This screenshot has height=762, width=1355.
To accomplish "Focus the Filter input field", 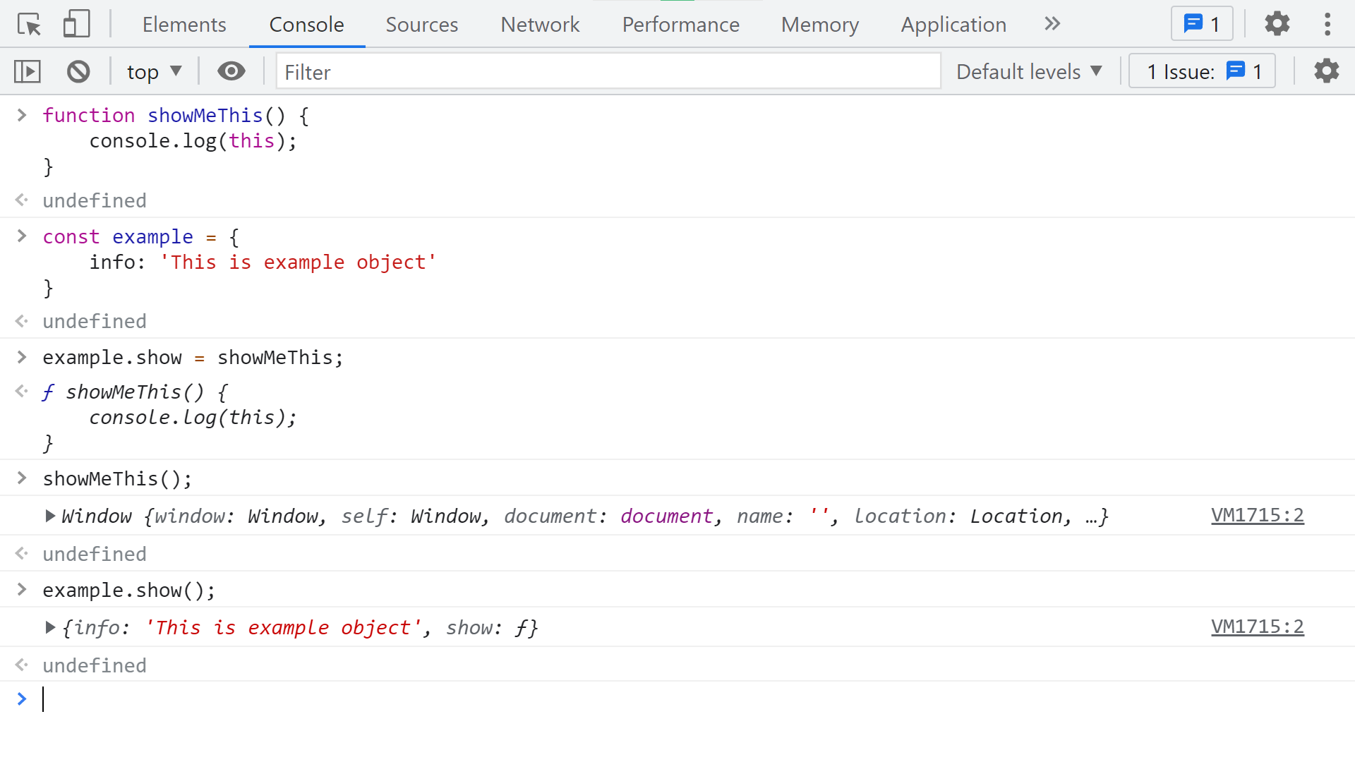I will click(x=608, y=71).
